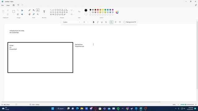Set text alignment to left
The image size is (198, 111).
[111, 22]
